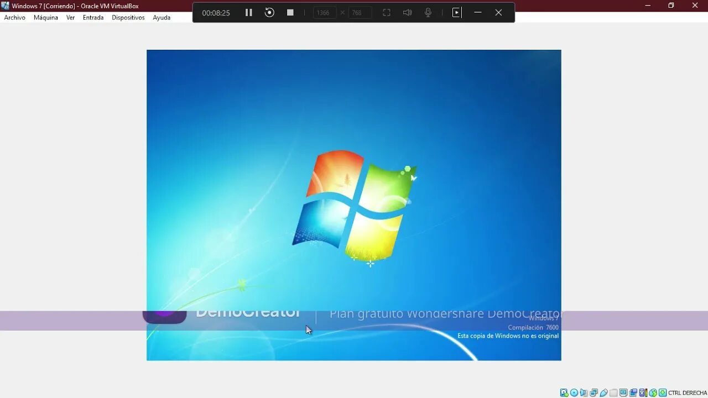The image size is (708, 398).
Task: Click 'Esta copia de Windows no es original' text
Action: pos(508,336)
